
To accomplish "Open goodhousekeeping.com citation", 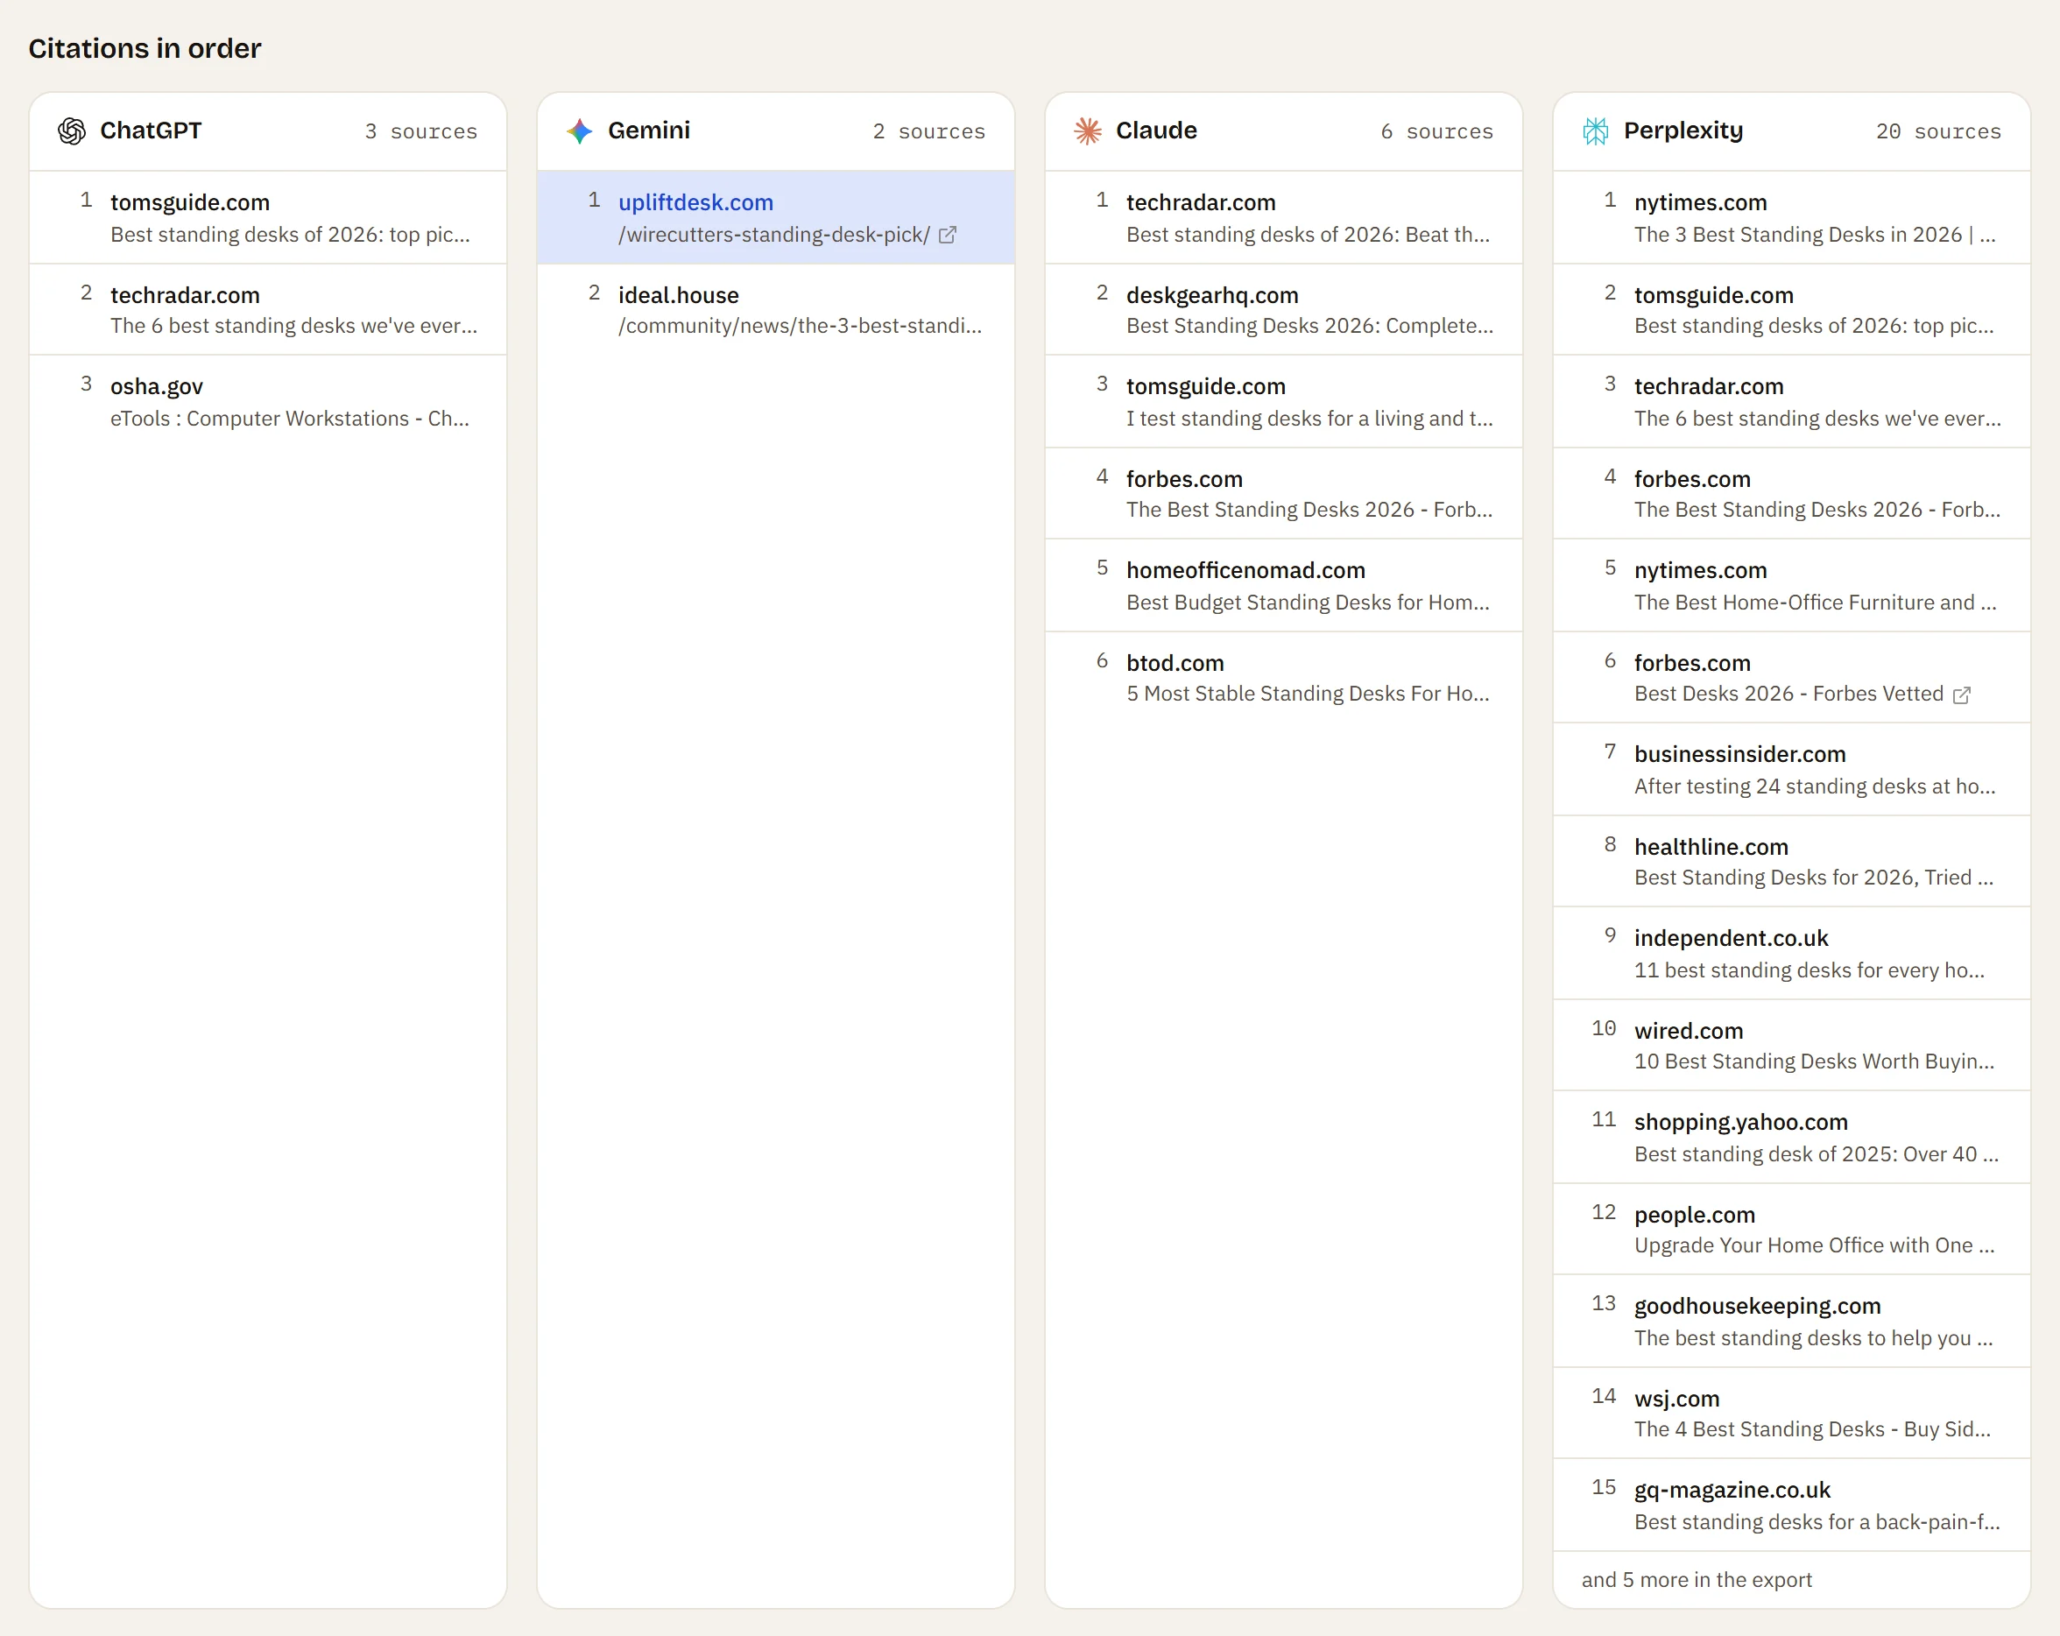I will [x=1791, y=1322].
